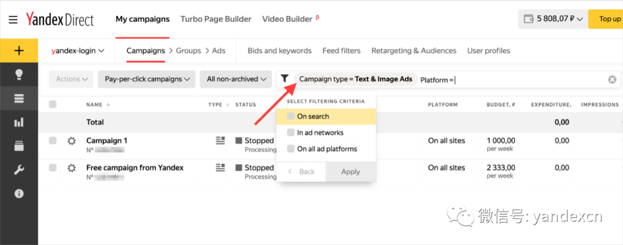Click the yellow plus create button

pos(19,51)
